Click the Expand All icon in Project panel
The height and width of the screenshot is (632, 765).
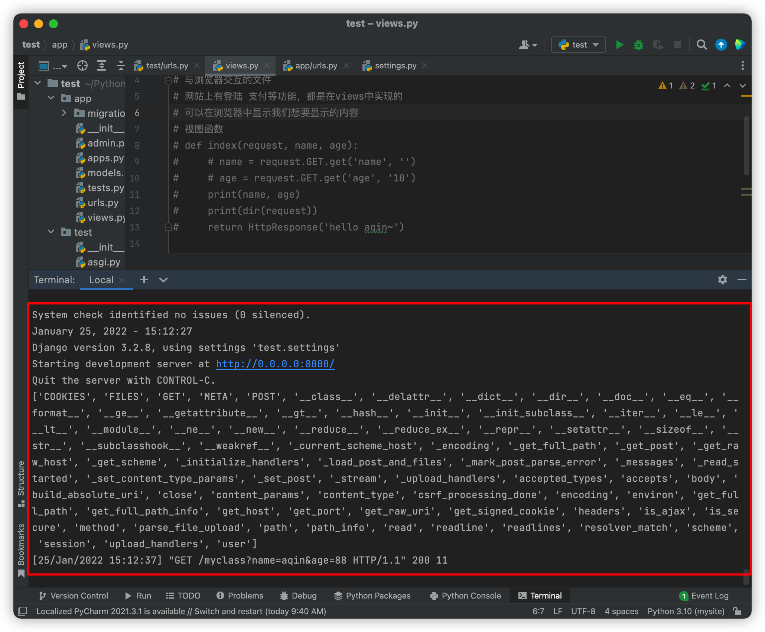click(101, 66)
